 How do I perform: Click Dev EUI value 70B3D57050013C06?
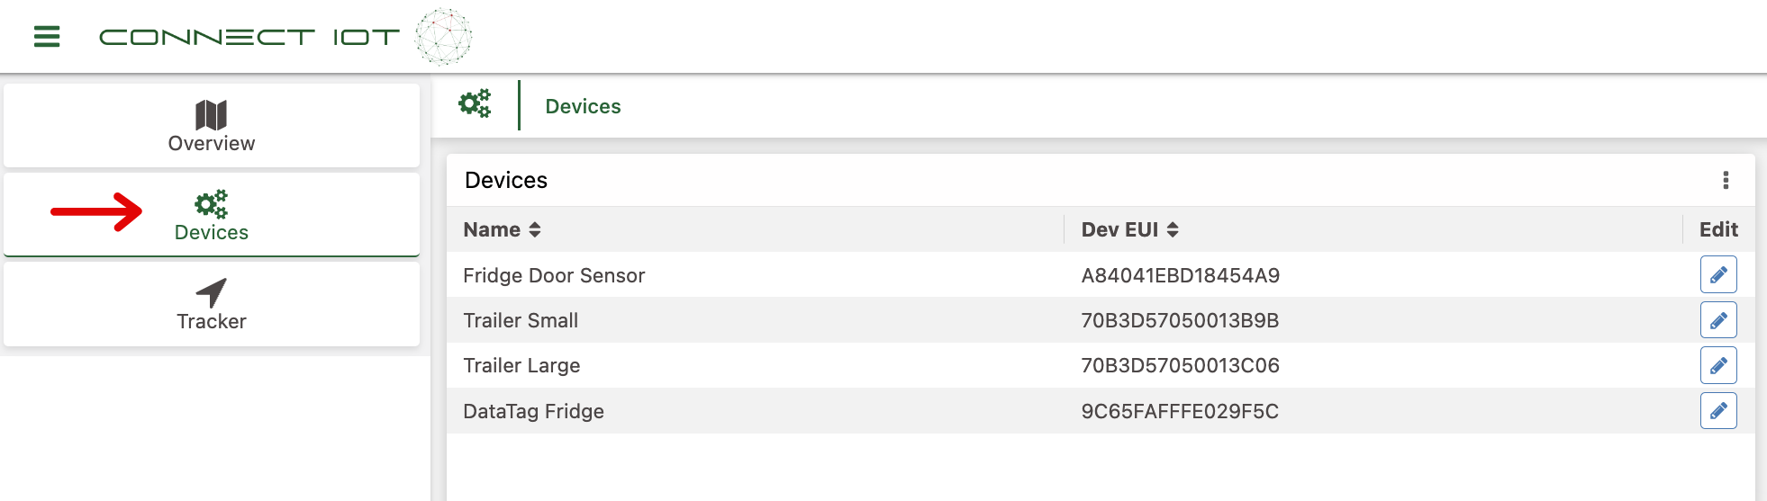click(x=1180, y=365)
